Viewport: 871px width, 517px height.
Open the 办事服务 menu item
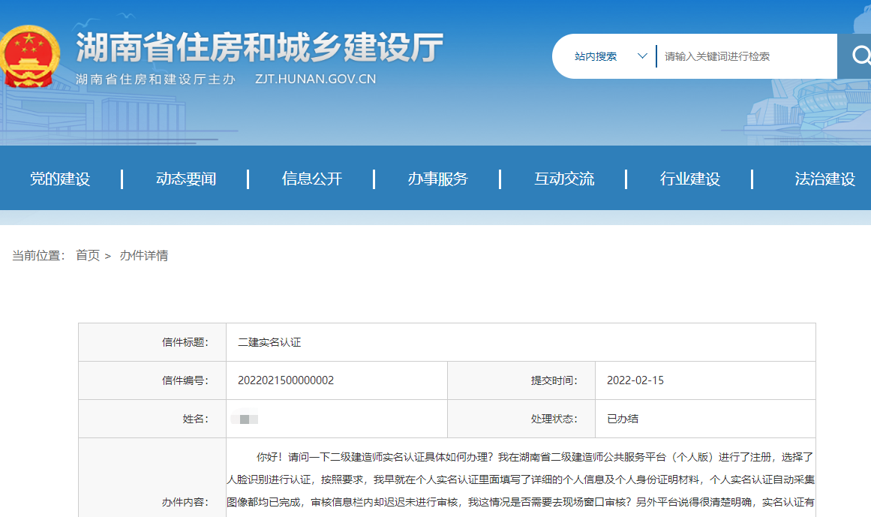pyautogui.click(x=439, y=179)
